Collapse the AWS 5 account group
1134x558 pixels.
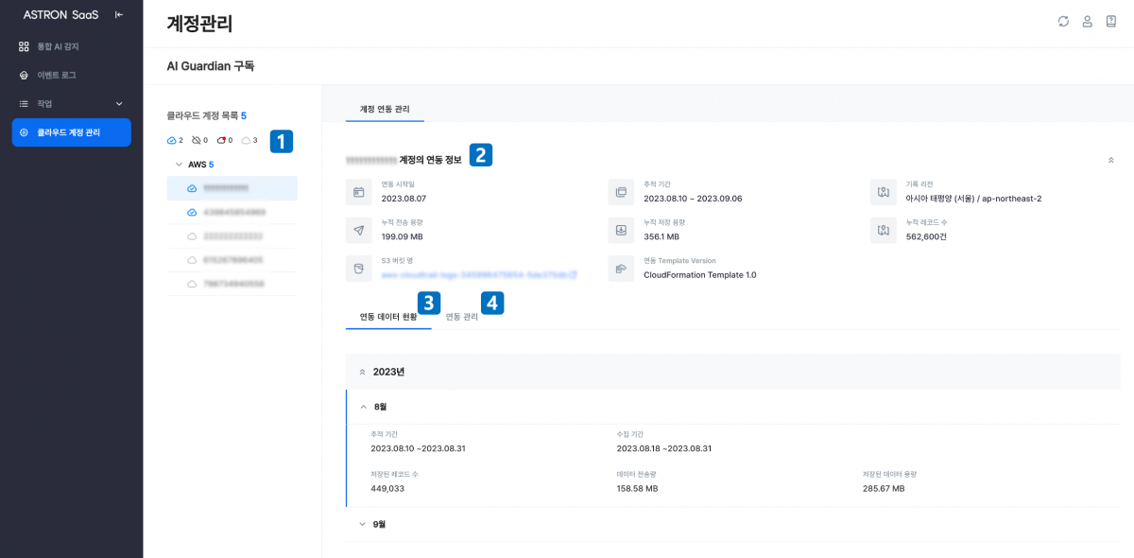coord(179,165)
